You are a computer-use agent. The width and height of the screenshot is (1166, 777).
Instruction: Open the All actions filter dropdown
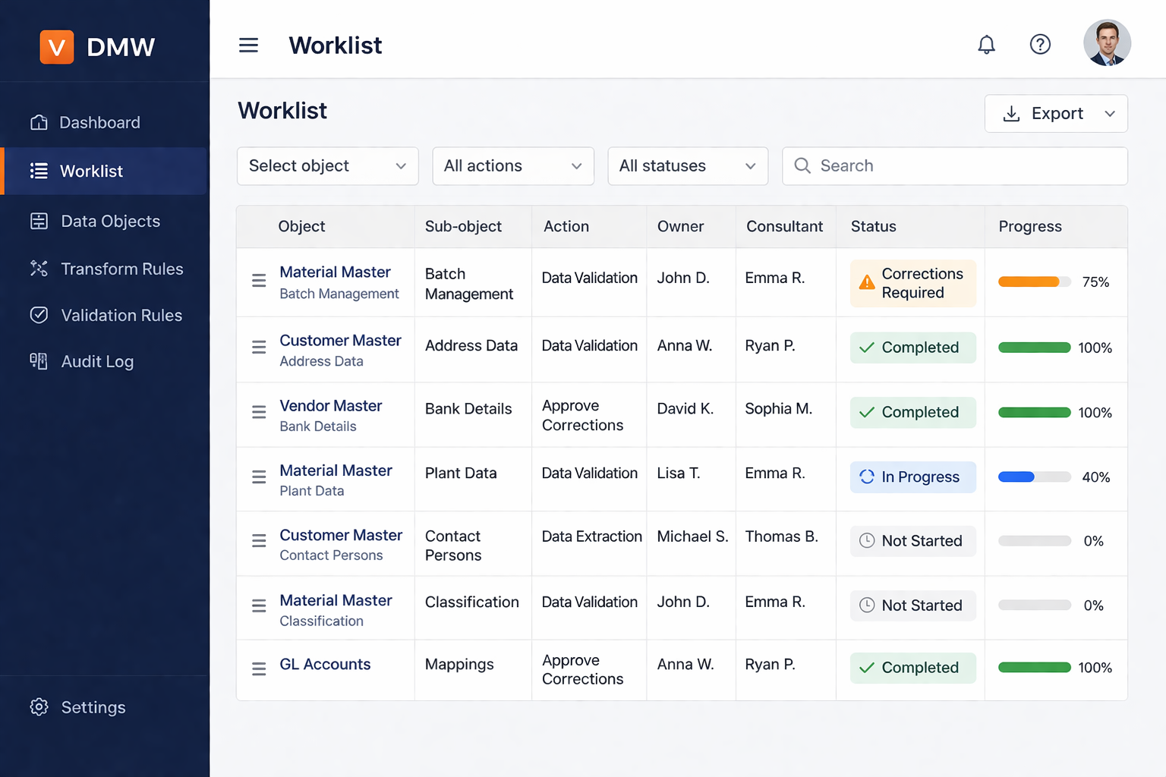pyautogui.click(x=512, y=166)
